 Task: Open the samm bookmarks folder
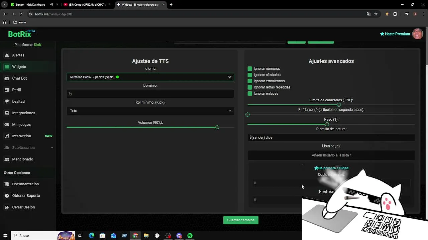[20, 22]
